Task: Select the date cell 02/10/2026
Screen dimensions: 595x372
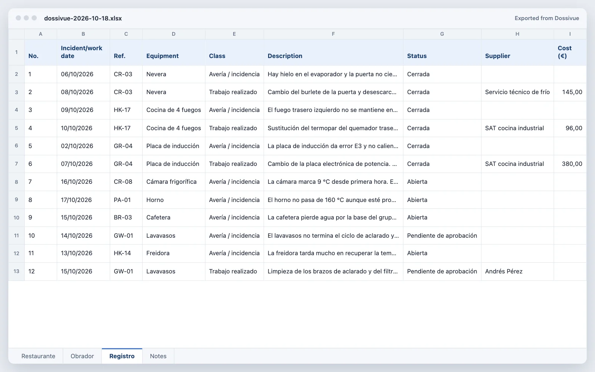Action: [83, 146]
